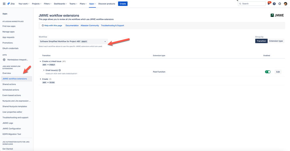Open Troubleshooting and support in sidebar
Viewport: 290px width, 151px height.
[15, 118]
